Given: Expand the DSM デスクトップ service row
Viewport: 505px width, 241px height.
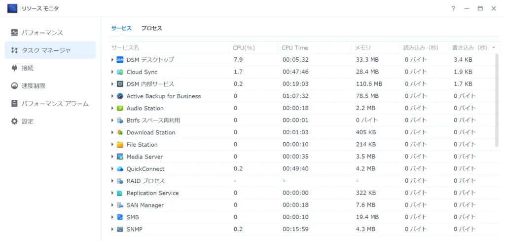Looking at the screenshot, I should [x=112, y=60].
